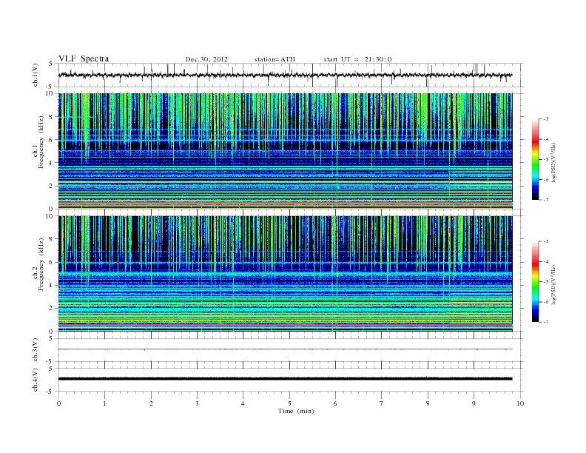Click the Dec. 30, 2012 date label
586x453 pixels.
pos(206,59)
